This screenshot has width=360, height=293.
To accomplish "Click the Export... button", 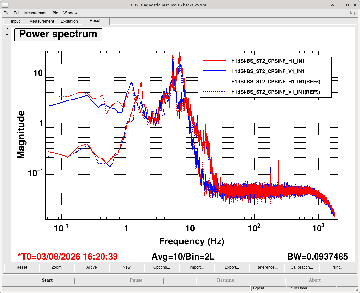I will (x=232, y=267).
